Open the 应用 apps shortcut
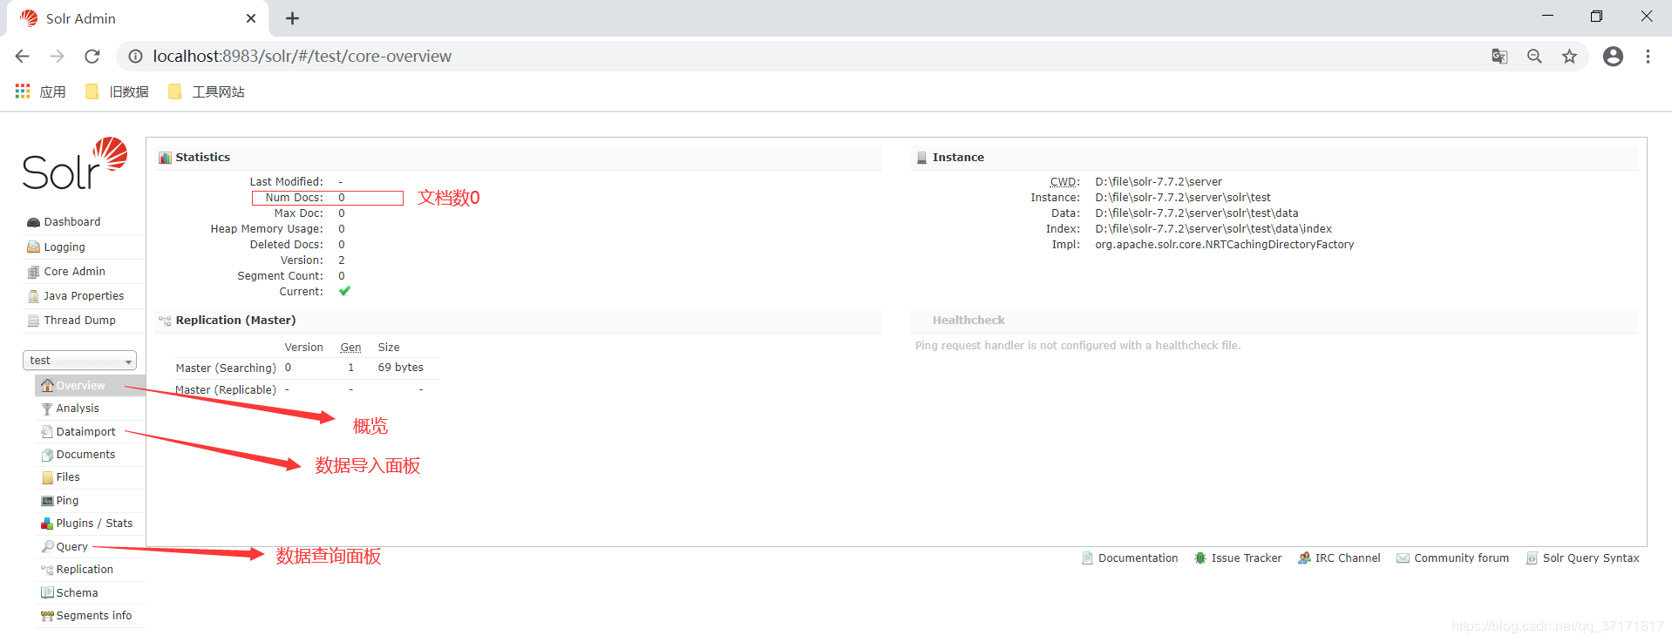Screen dimensions: 1672x642 tap(41, 91)
